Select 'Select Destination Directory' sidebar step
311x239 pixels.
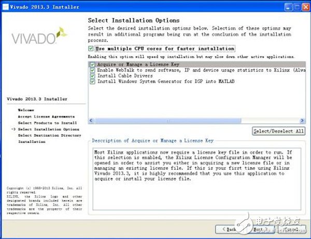[x=49, y=135]
